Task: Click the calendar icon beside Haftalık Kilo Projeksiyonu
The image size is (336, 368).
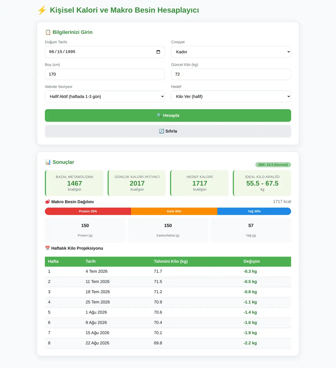Action: click(x=47, y=248)
